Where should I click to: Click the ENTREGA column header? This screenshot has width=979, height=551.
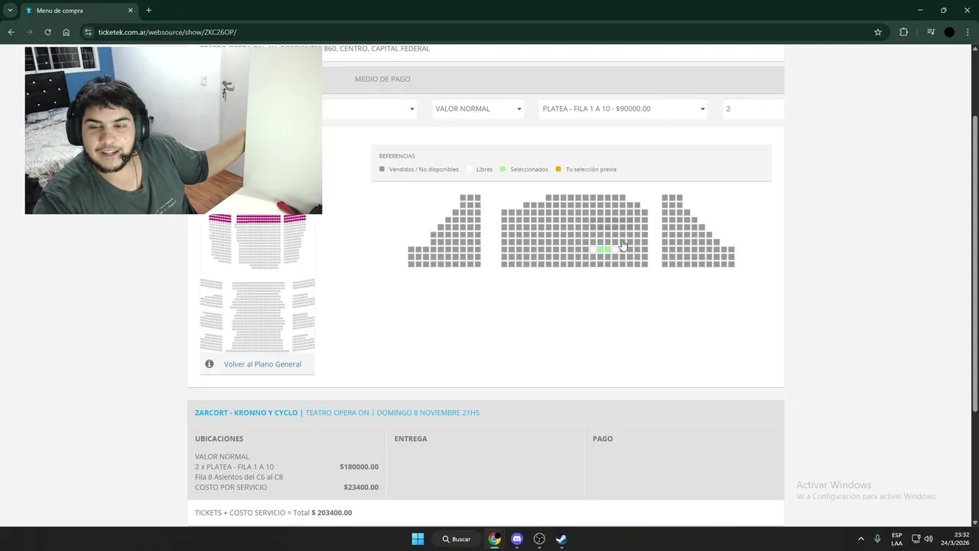(411, 439)
